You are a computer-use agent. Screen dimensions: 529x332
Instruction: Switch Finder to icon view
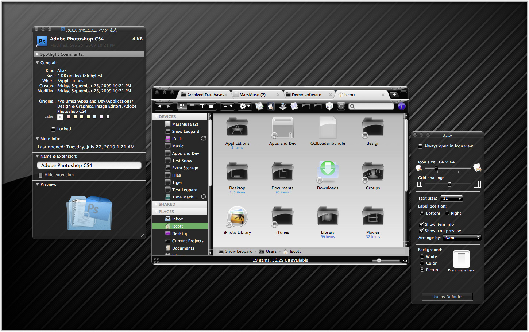182,106
